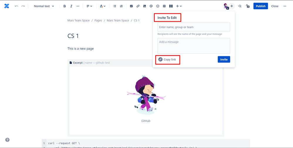The width and height of the screenshot is (293, 148).
Task: Toggle bold formatting
Action: tap(65, 6)
